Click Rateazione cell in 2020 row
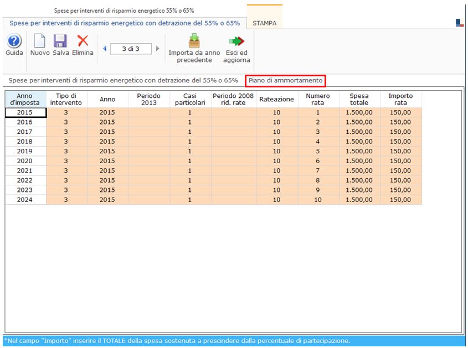The width and height of the screenshot is (468, 348). pos(277,161)
